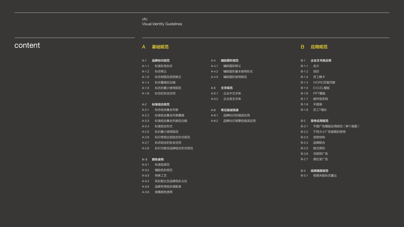Open 'B-1.3 员工胸卡'
This screenshot has height=227, width=404.
pos(313,77)
